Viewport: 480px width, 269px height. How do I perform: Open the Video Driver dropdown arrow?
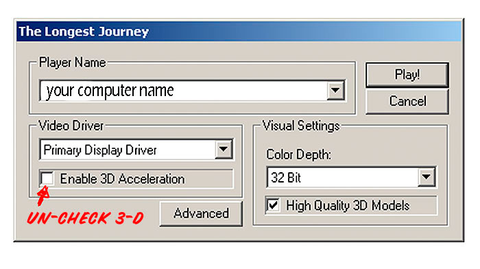point(224,149)
